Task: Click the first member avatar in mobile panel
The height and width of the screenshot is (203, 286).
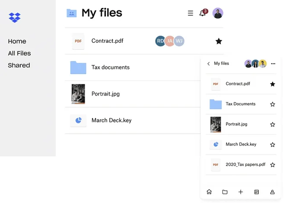Action: click(x=248, y=64)
